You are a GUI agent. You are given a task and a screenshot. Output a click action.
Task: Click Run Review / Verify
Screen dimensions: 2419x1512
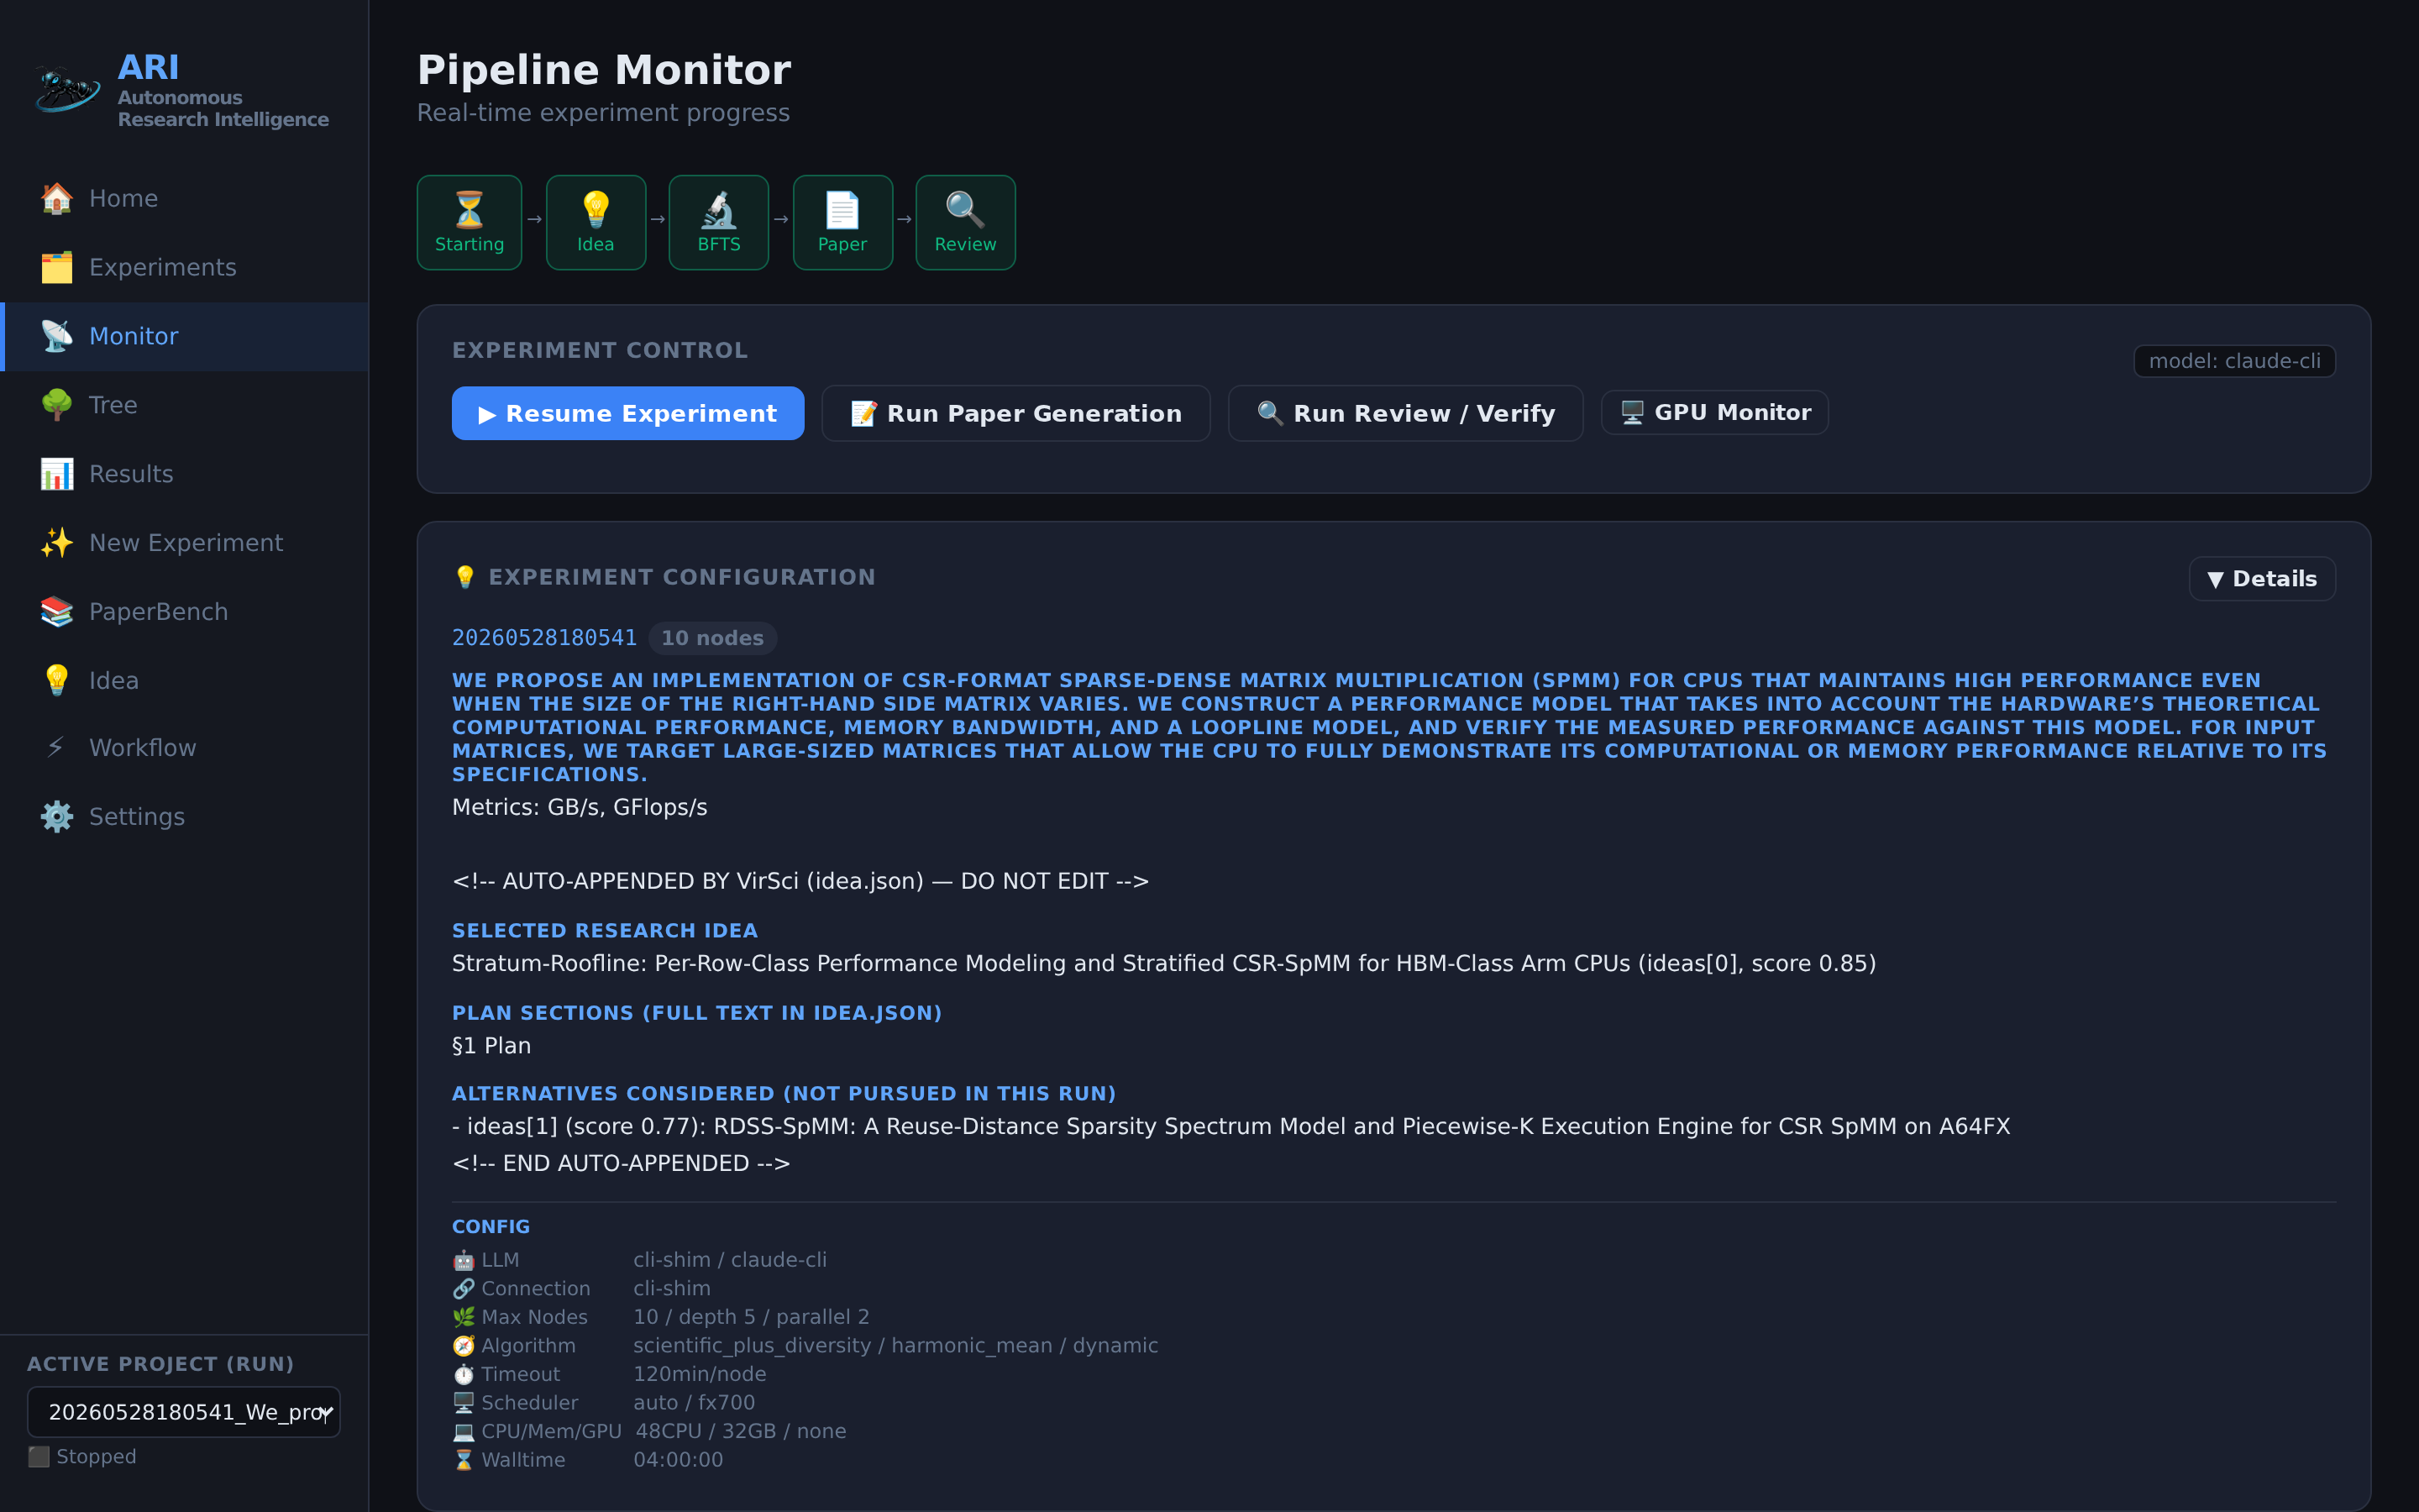1404,413
